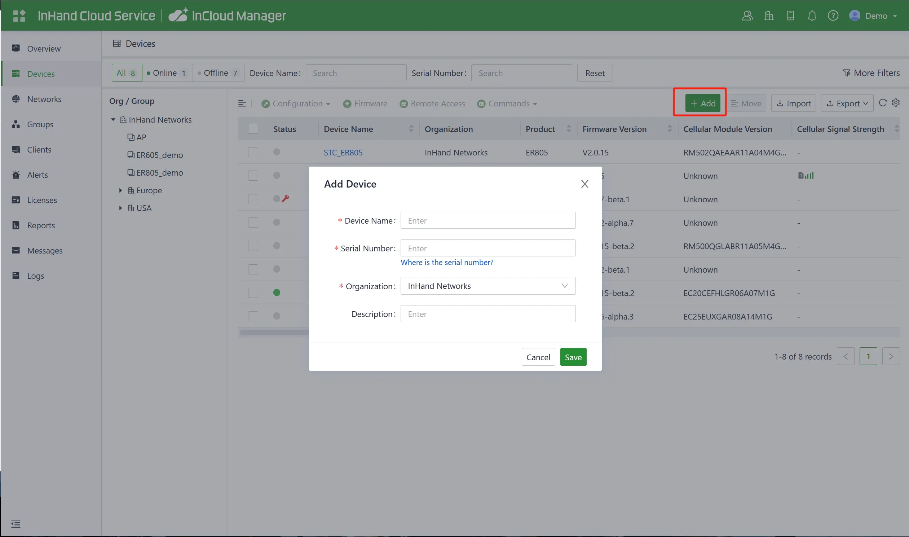Check the EC25EUXGAR08A14M1G row checkbox
This screenshot has height=537, width=909.
pyautogui.click(x=253, y=316)
